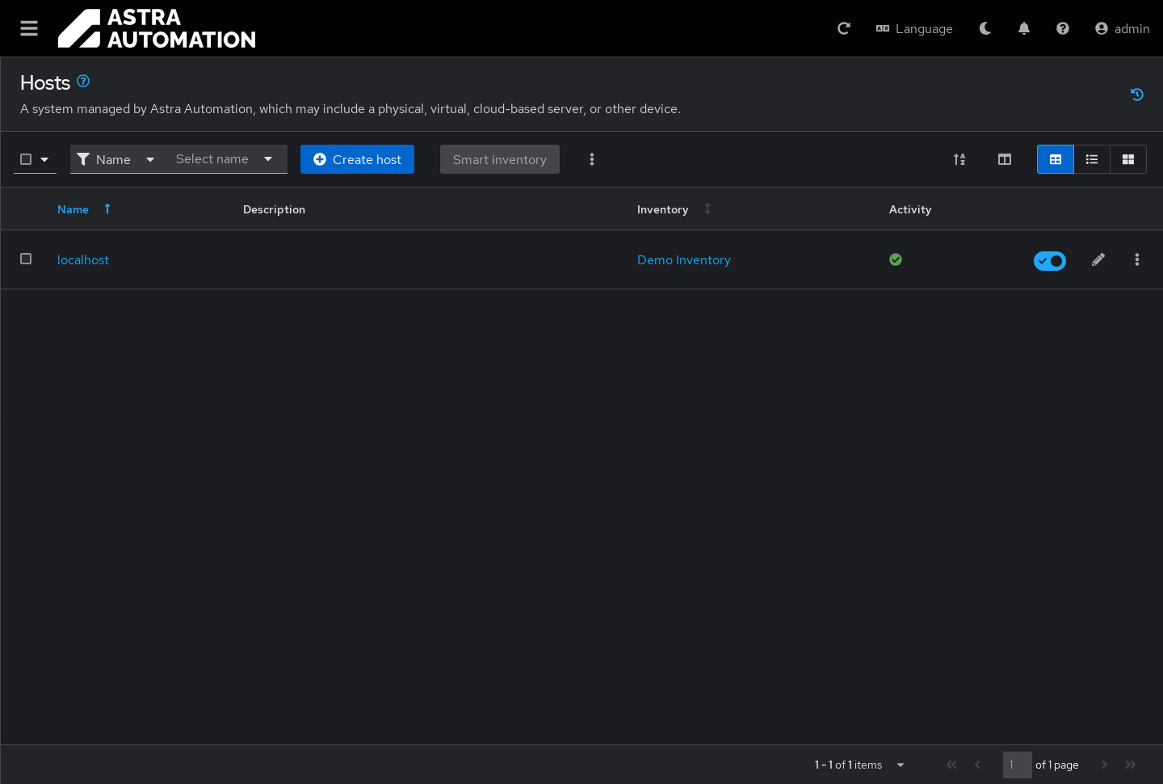This screenshot has height=784, width=1163.
Task: Open the manage columns icon
Action: [x=1005, y=159]
